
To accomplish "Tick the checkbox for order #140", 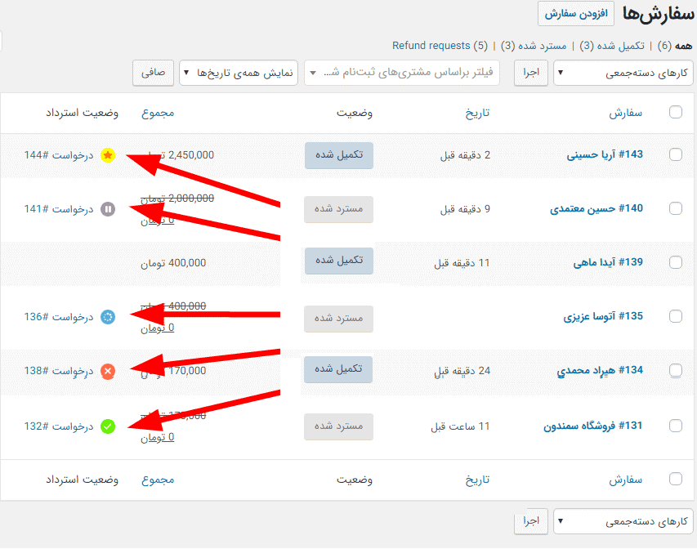I will pyautogui.click(x=675, y=208).
